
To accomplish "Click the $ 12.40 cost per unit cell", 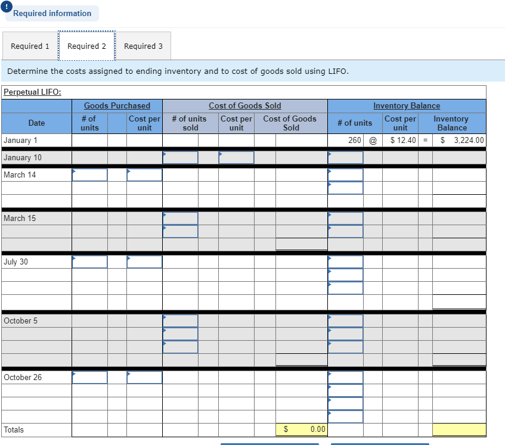I will tap(400, 140).
